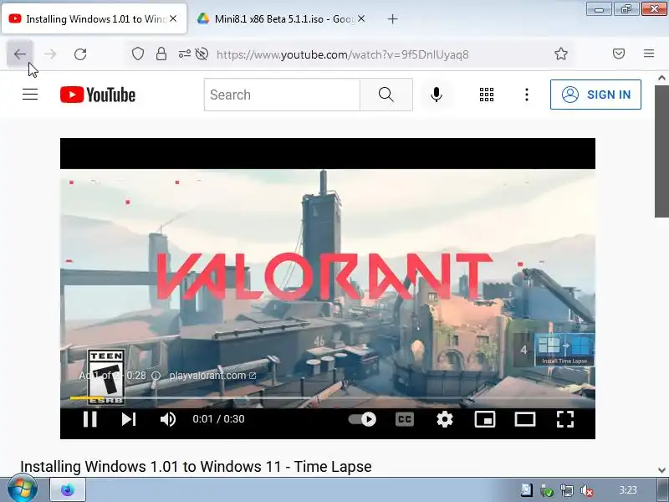
Task: Go back with the browser back arrow
Action: [19, 54]
